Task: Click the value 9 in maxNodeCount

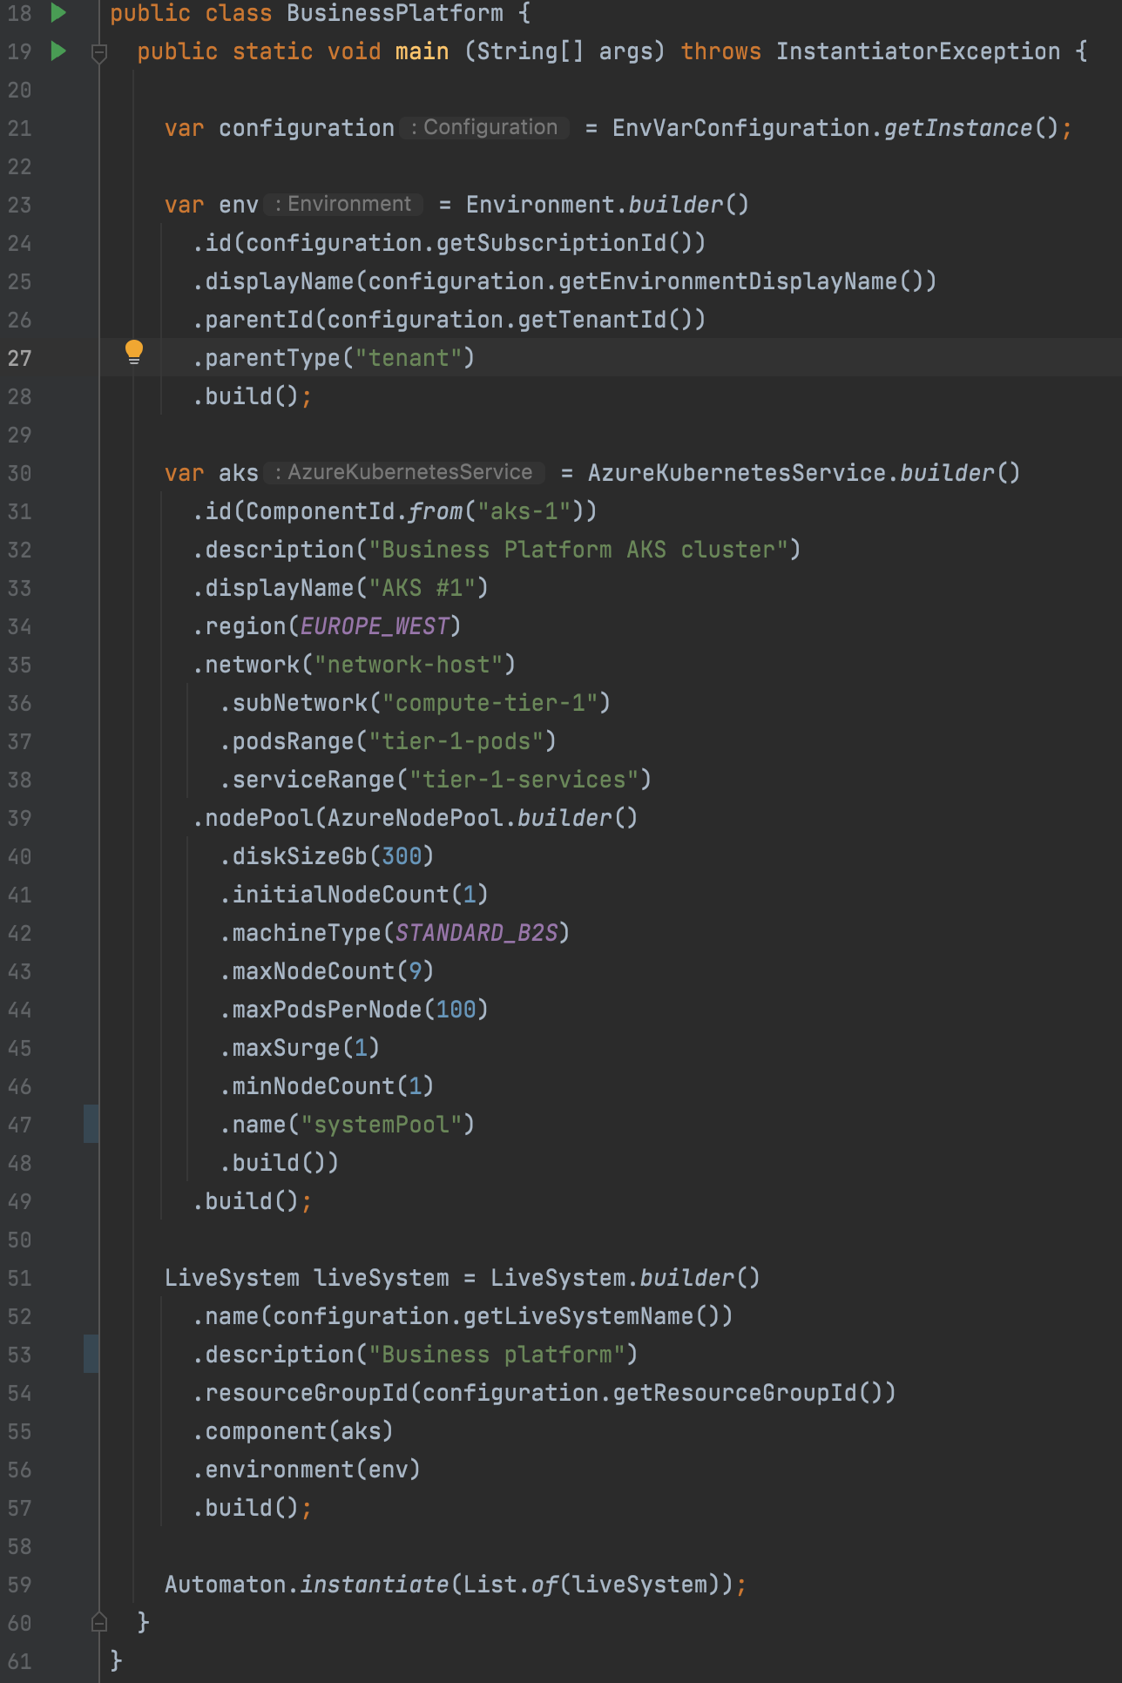Action: point(416,971)
